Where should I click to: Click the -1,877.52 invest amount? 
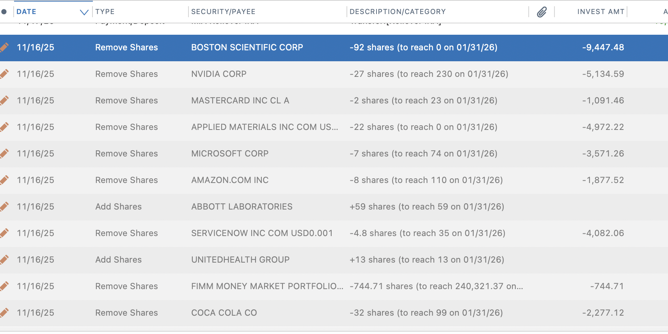coord(603,180)
